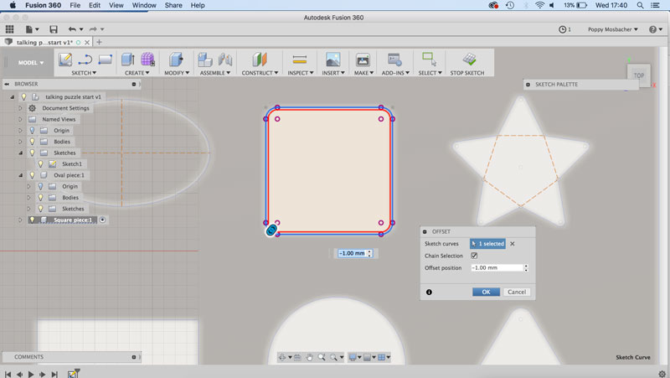Toggle visibility bulb of Square piece:1

point(32,220)
